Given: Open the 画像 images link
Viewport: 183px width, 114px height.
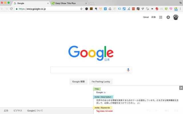Looking at the screenshot, I should 153,17.
